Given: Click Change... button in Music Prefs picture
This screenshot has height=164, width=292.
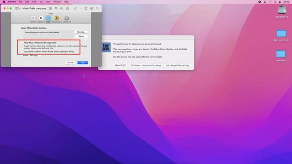Looking at the screenshot, I should (81, 32).
